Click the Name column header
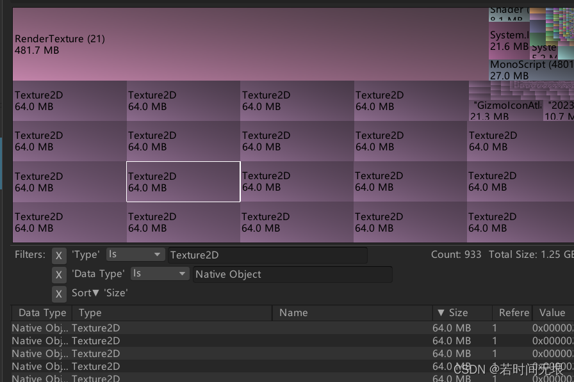Viewport: 574px width, 382px height. point(352,313)
